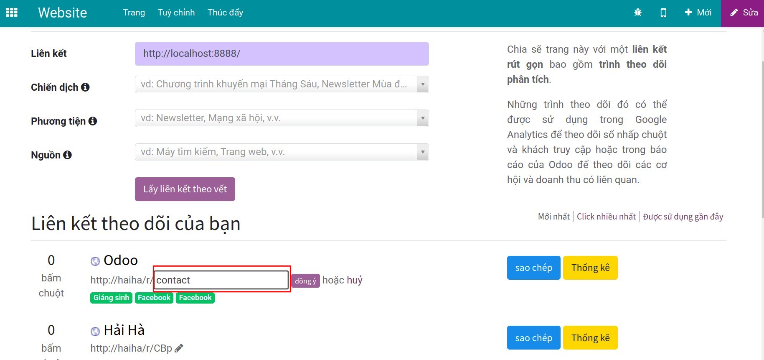Expand the Chiến dịch dropdown arrow
Image resolution: width=764 pixels, height=360 pixels.
click(x=422, y=84)
